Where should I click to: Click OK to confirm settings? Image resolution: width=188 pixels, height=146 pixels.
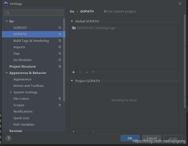tap(130, 138)
